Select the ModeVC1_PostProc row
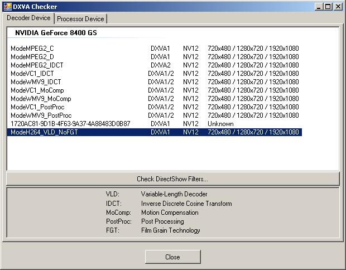The height and width of the screenshot is (270, 346). point(155,107)
